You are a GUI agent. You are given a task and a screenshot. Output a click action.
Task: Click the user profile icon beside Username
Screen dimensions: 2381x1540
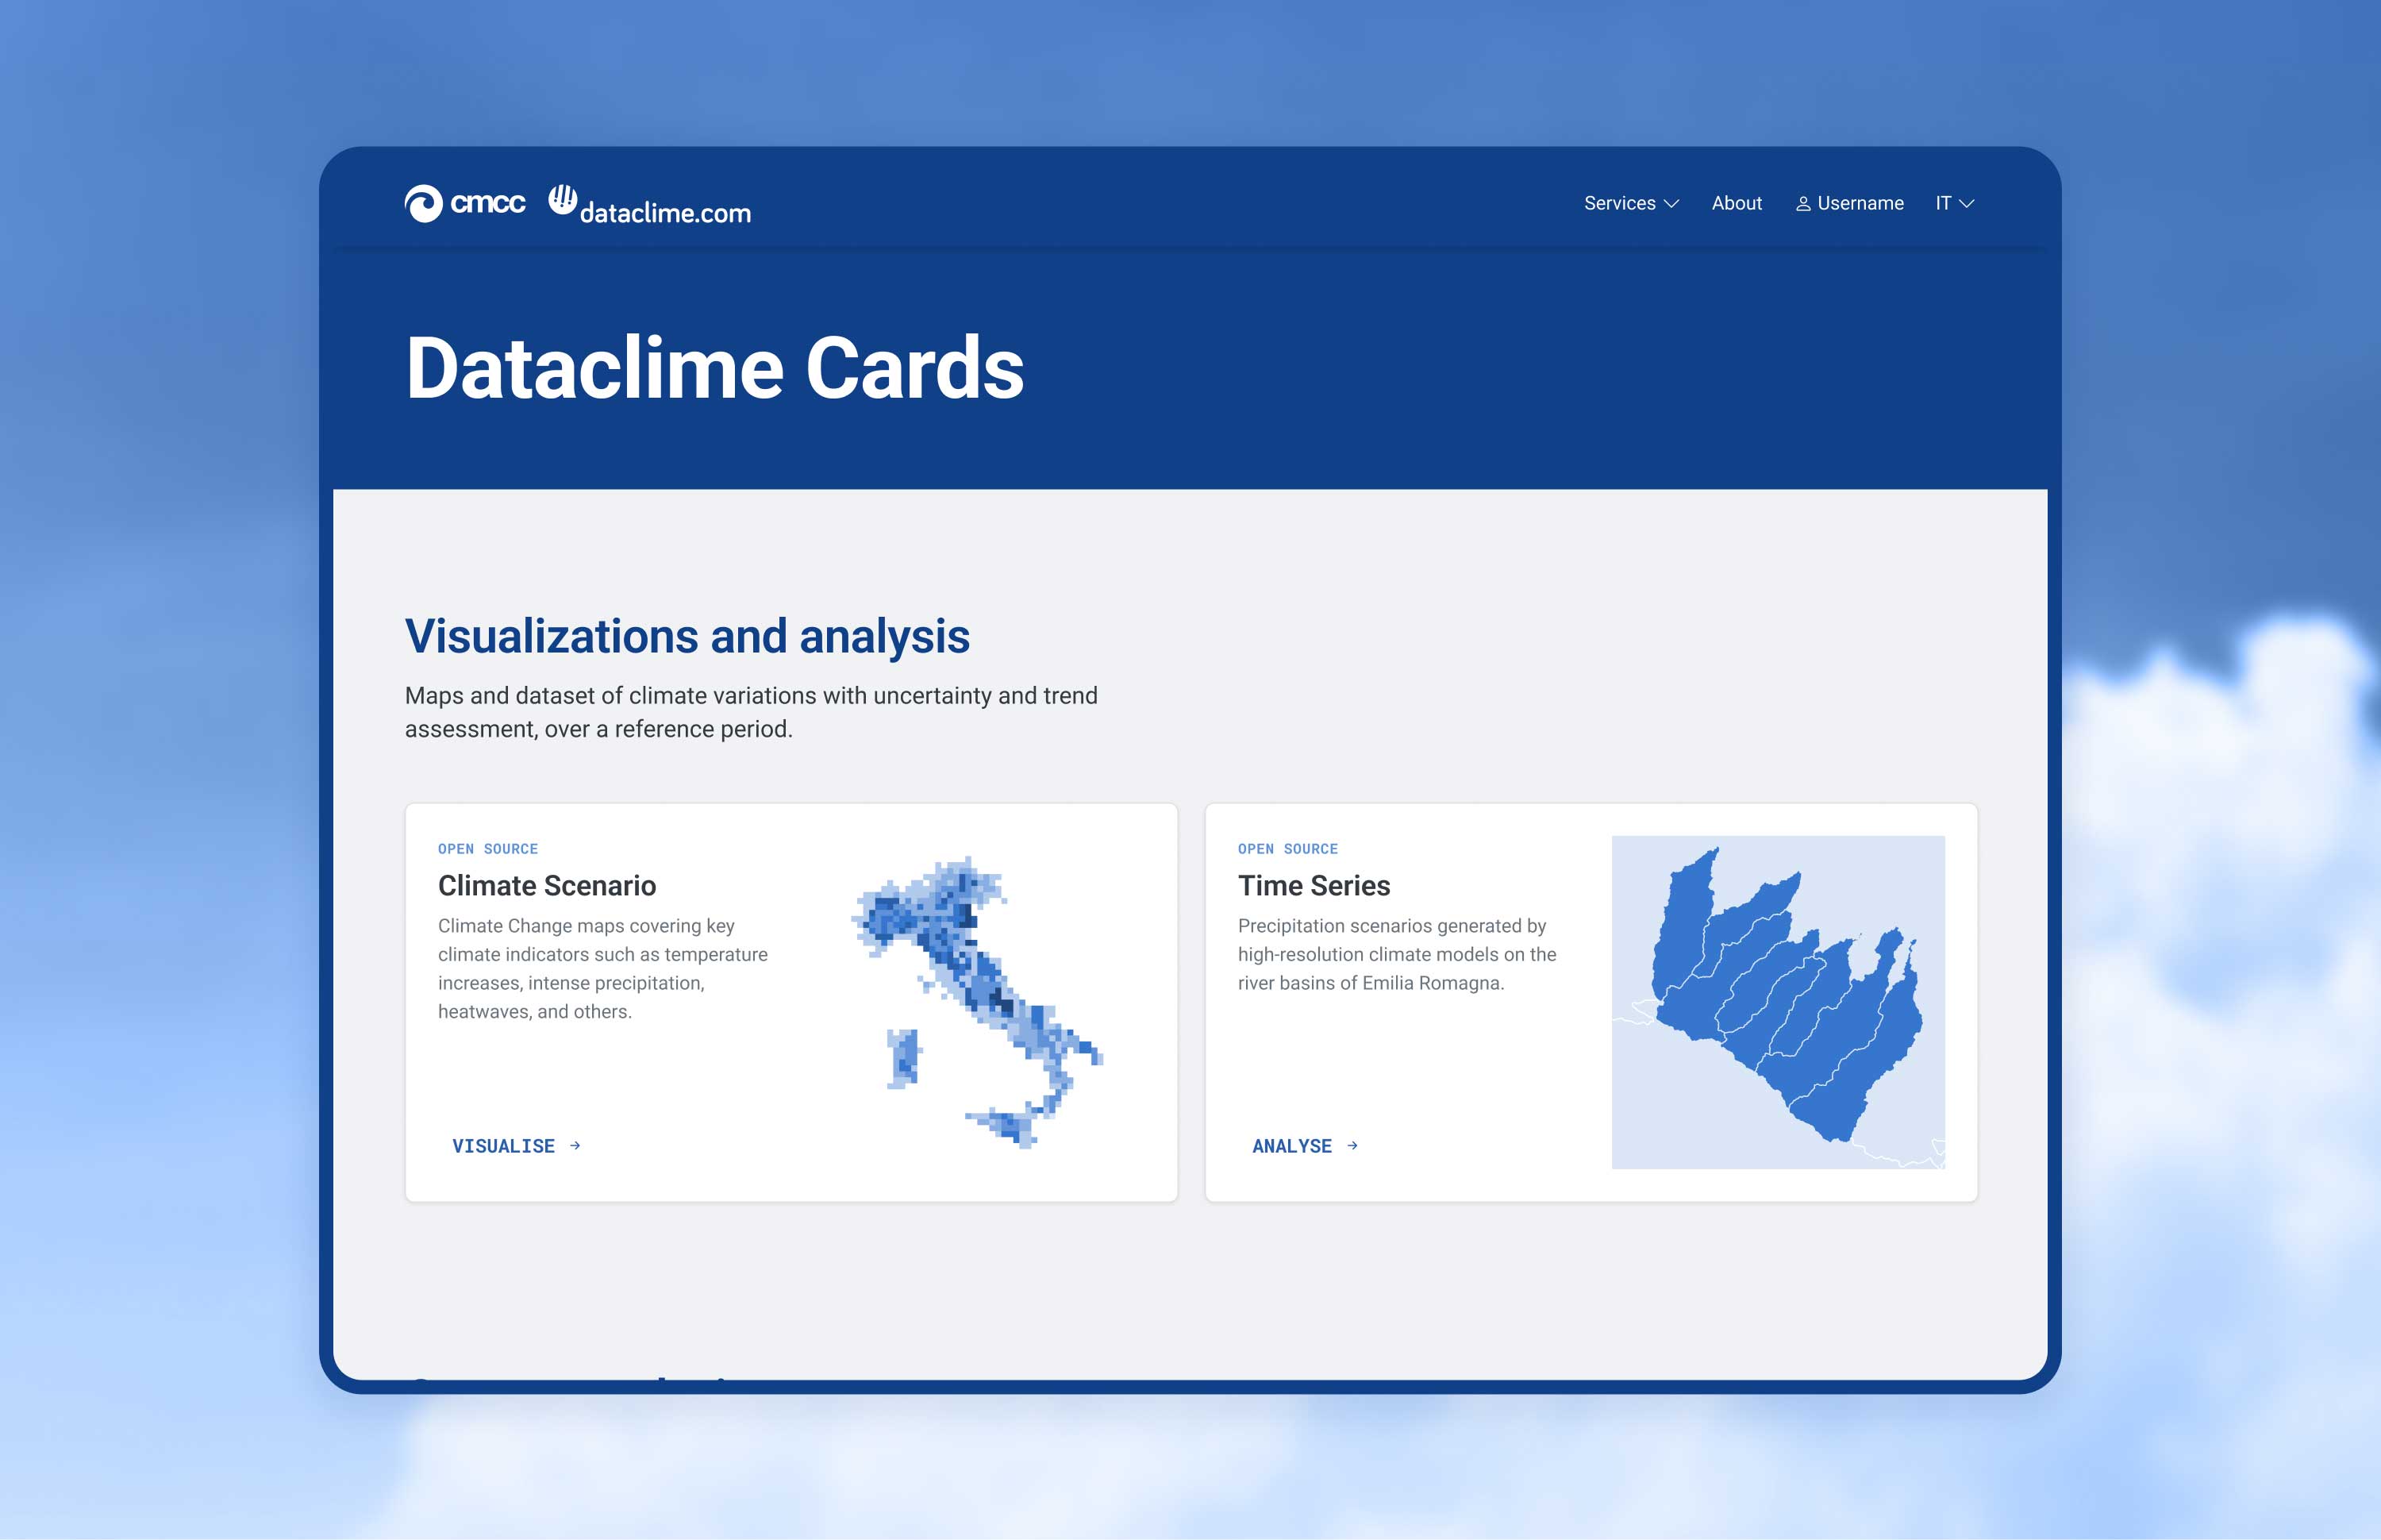coord(1803,203)
